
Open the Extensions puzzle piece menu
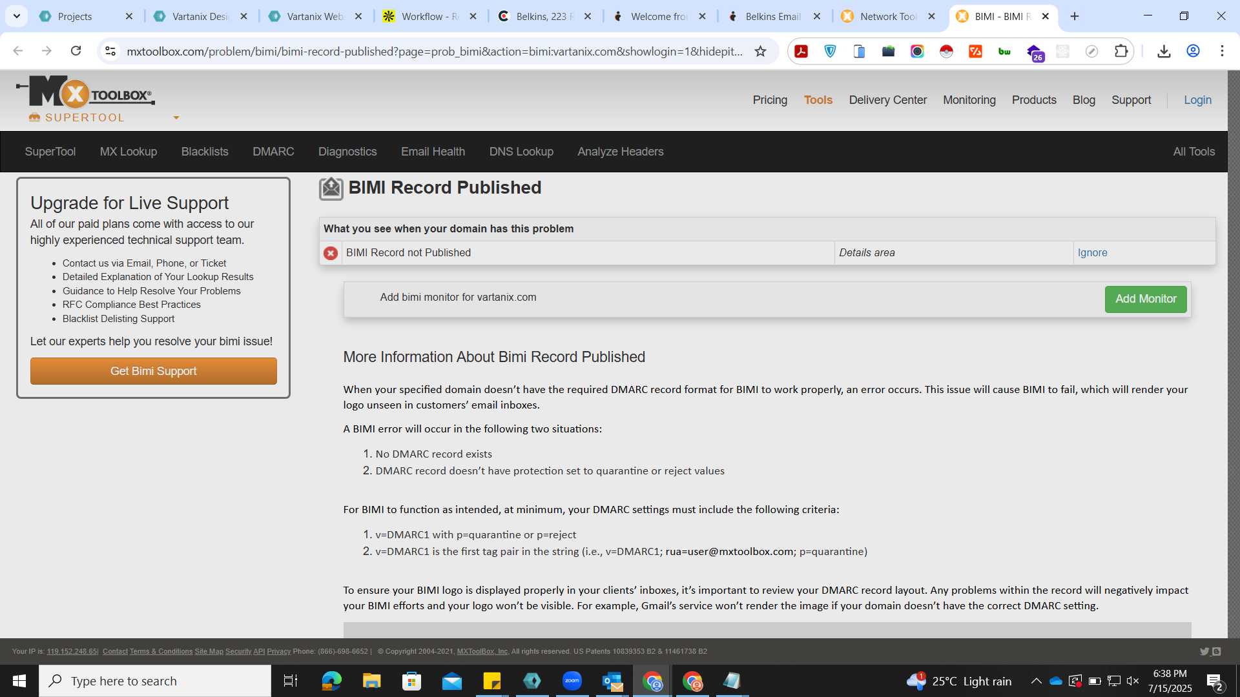coord(1121,51)
